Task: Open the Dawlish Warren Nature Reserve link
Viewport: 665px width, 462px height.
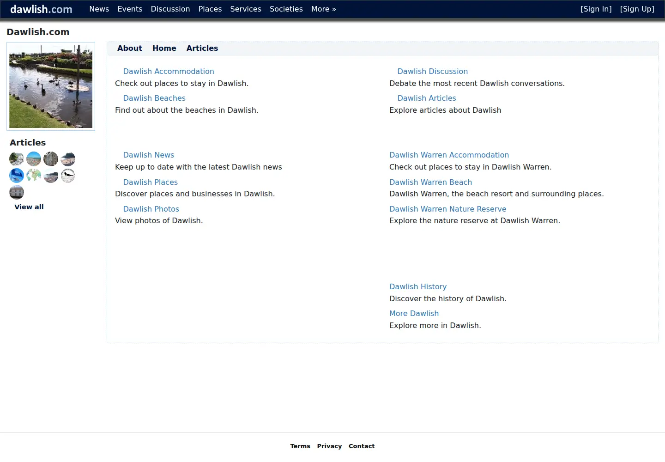Action: [x=447, y=209]
